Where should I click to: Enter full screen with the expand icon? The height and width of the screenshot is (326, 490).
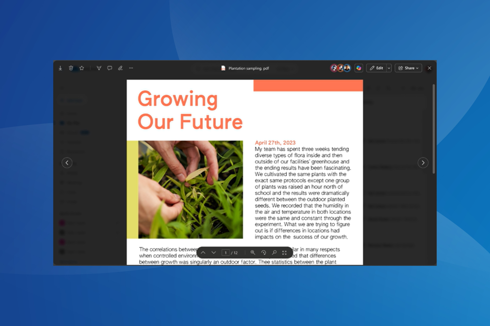[285, 252]
